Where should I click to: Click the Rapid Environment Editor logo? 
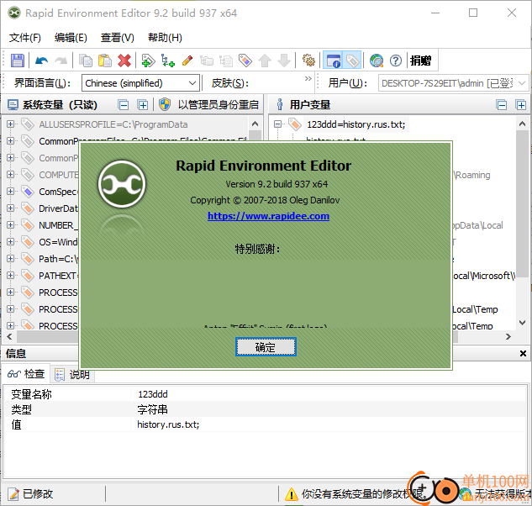tap(122, 184)
